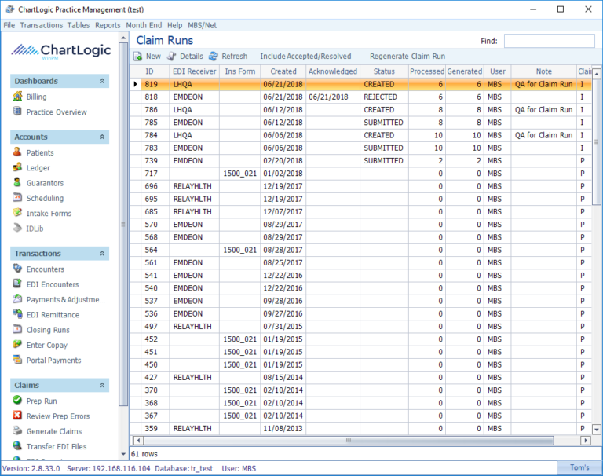Open Payments & Adjustments icon
603x476 pixels.
[x=17, y=299]
